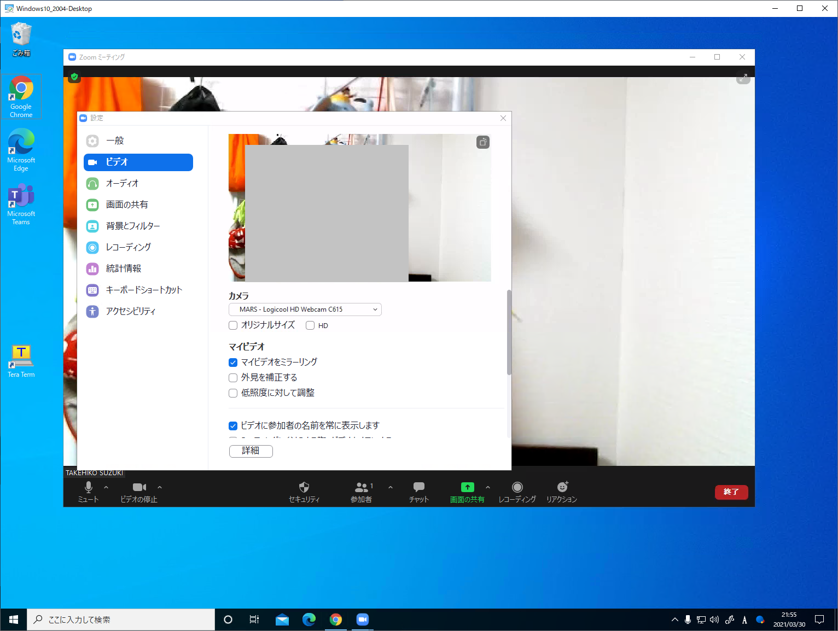
Task: Expand screen share options via its chevron
Action: [487, 487]
